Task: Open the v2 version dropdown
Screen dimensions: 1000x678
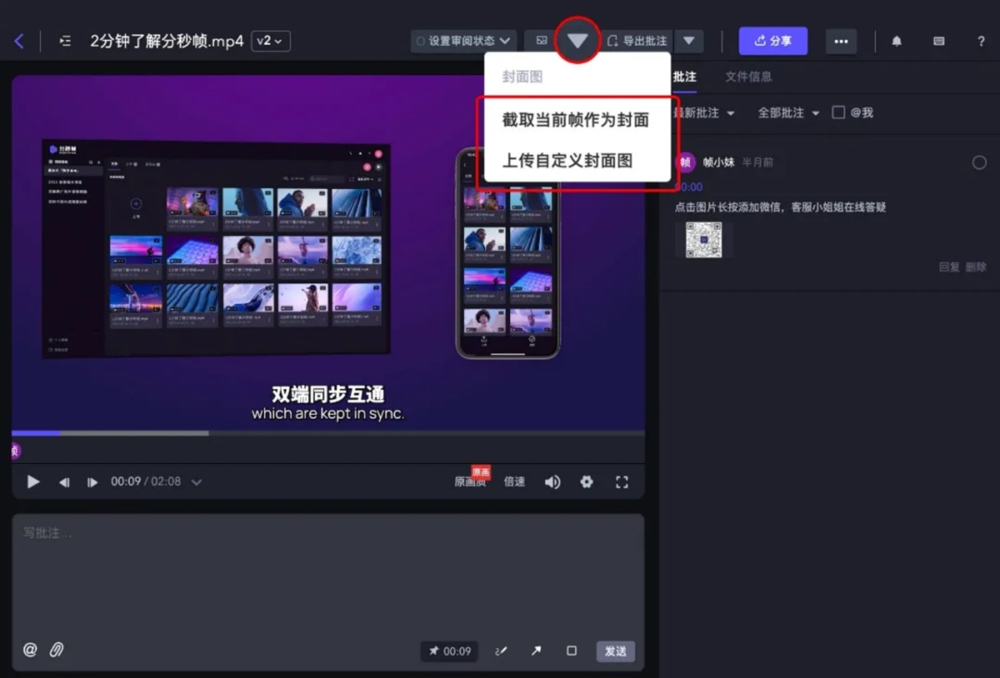Action: (x=270, y=41)
